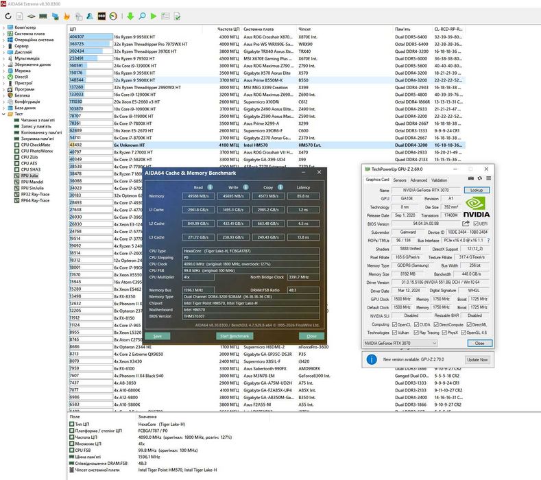Click the Close button in GPU-Z
Screen dimensions: 541x480
[479, 343]
